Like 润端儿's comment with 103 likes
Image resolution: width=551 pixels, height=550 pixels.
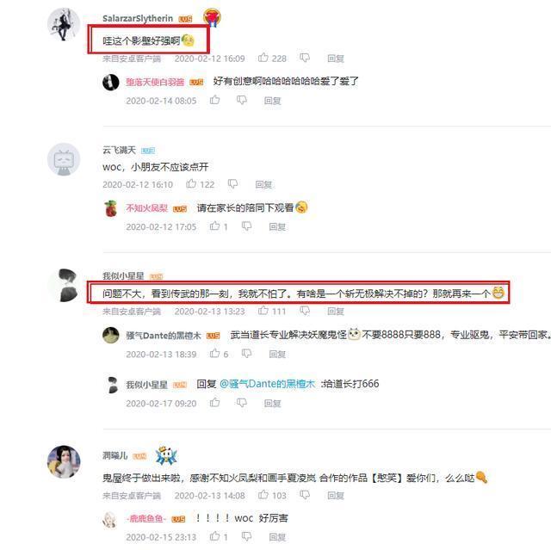tap(263, 495)
